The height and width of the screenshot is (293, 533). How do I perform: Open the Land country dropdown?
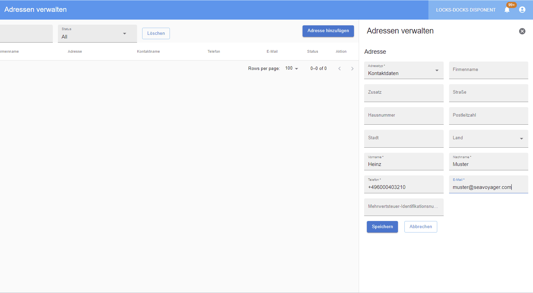pyautogui.click(x=488, y=139)
